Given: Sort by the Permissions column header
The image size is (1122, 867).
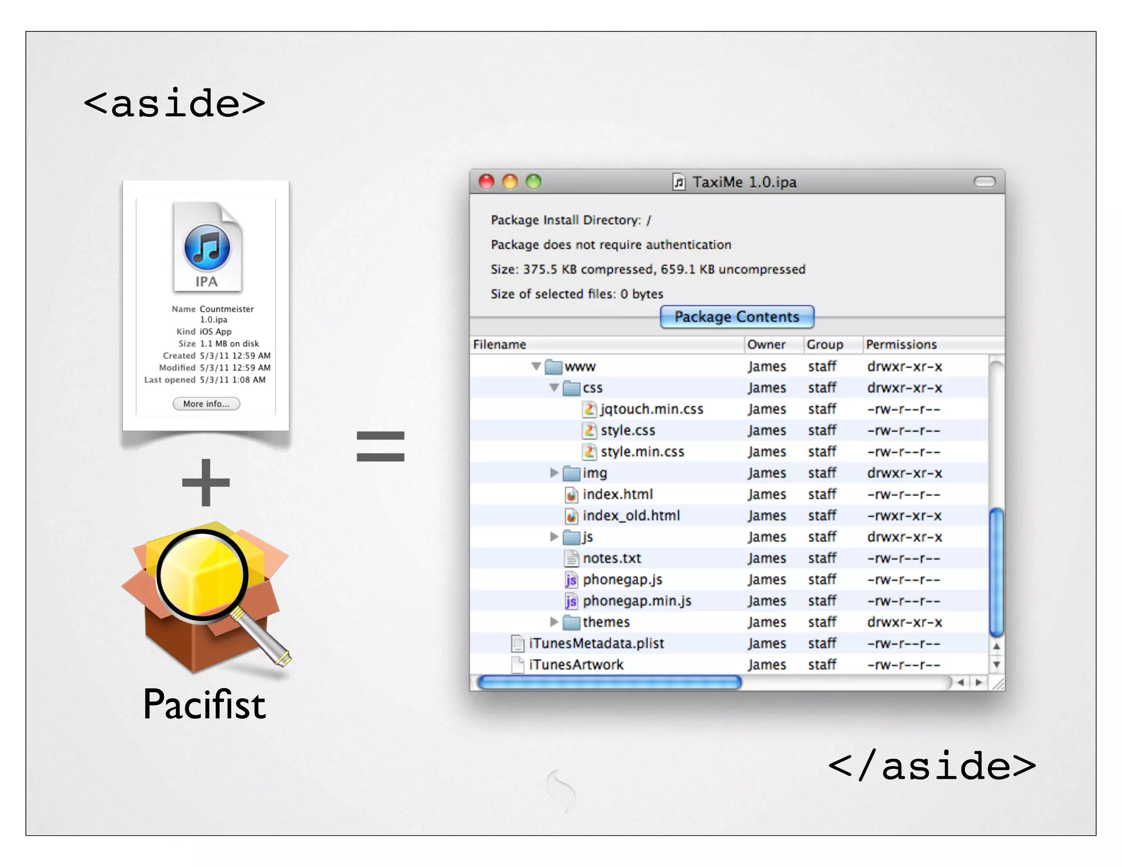Looking at the screenshot, I should click(x=934, y=345).
